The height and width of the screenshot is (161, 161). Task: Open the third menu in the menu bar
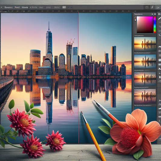25,7
